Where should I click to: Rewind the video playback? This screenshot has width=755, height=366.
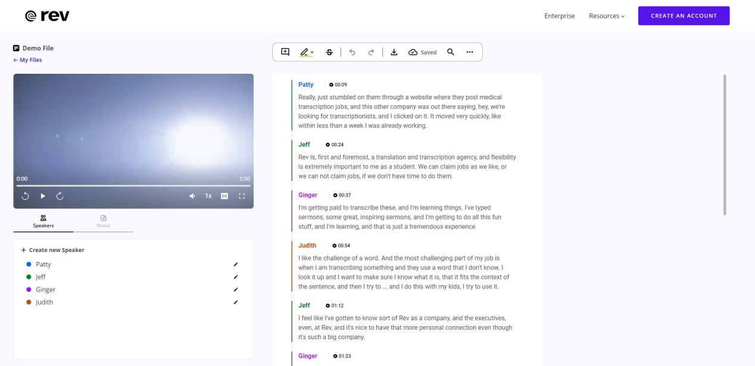pyautogui.click(x=26, y=196)
